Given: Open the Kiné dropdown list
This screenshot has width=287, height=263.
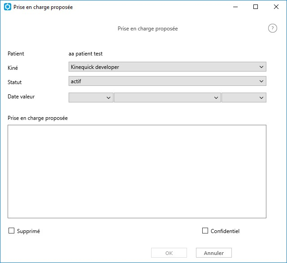Looking at the screenshot, I should click(167, 67).
